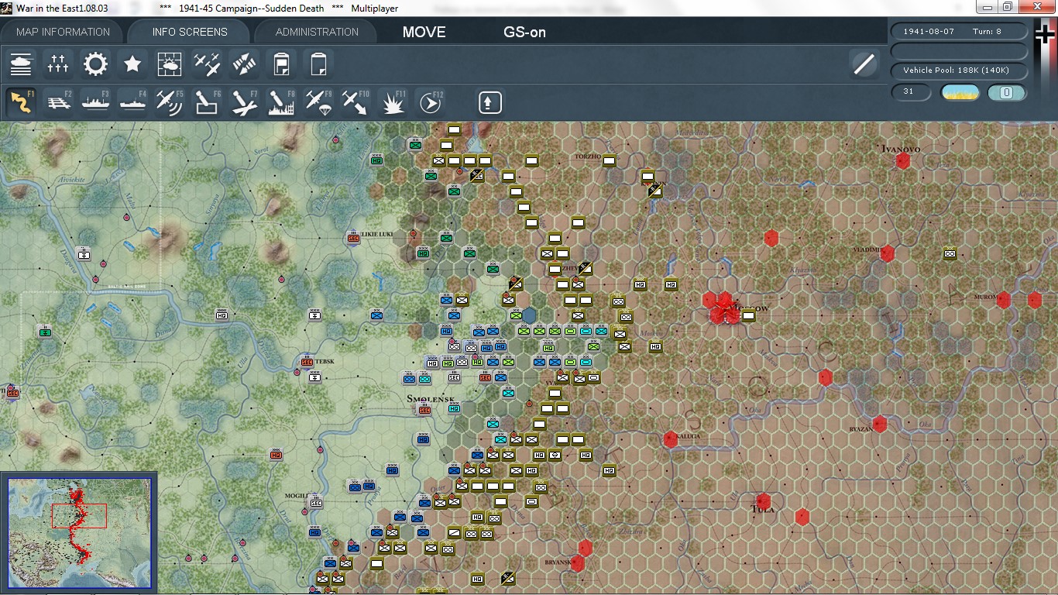Click the Ivanovo city label on map

point(900,149)
